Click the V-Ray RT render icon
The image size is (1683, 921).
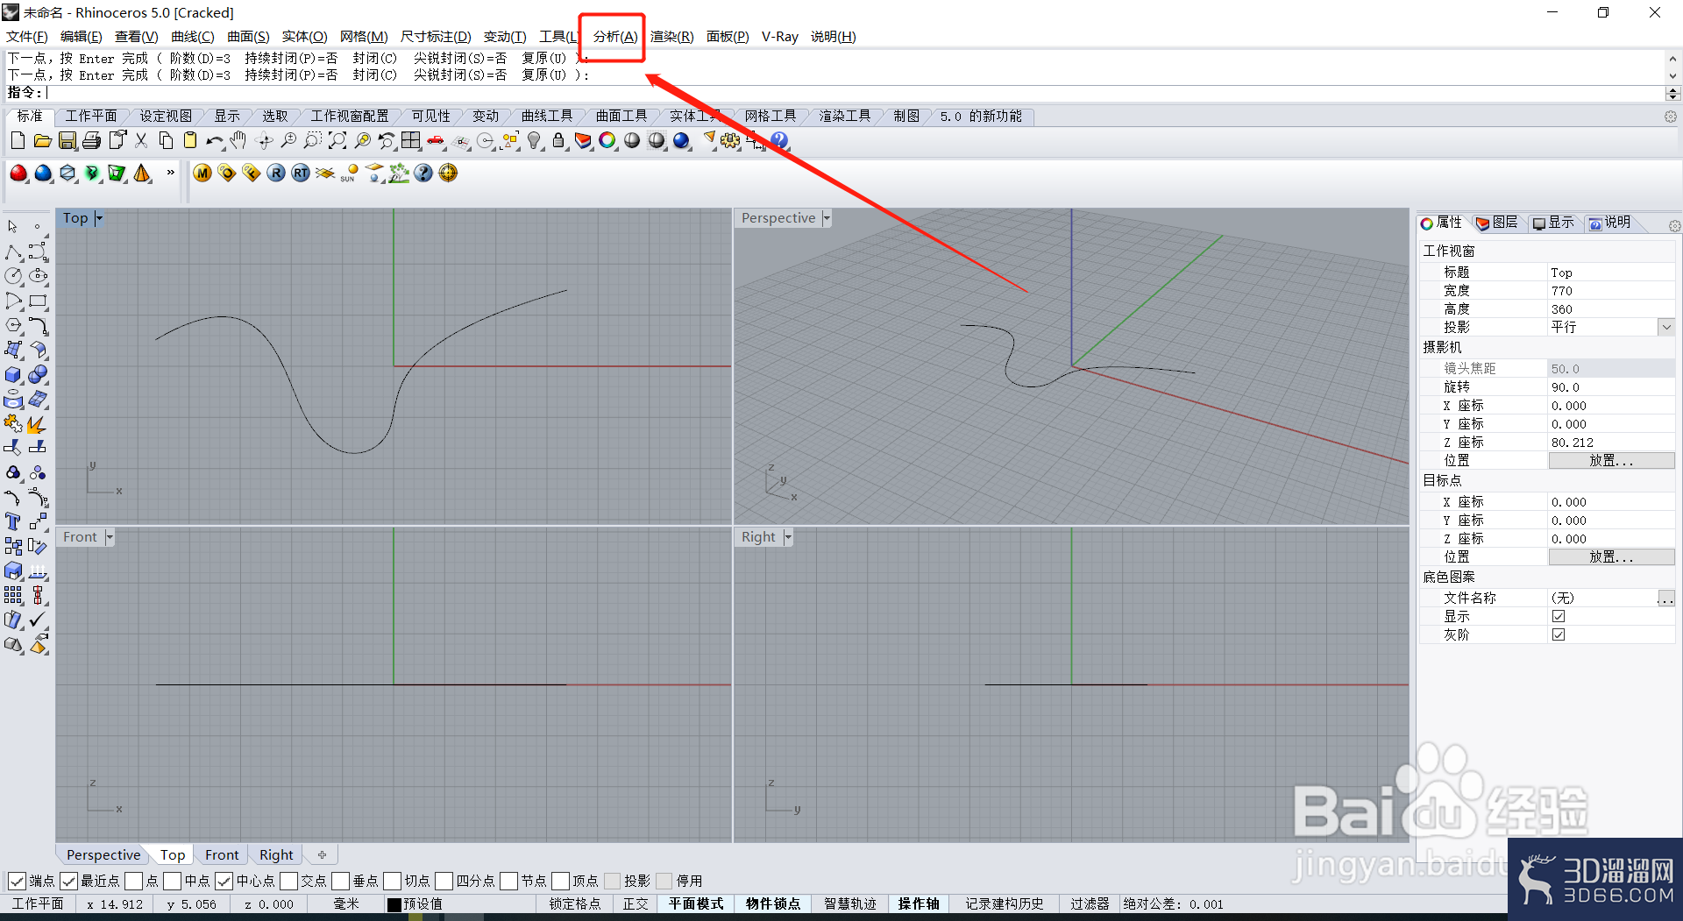click(x=301, y=173)
